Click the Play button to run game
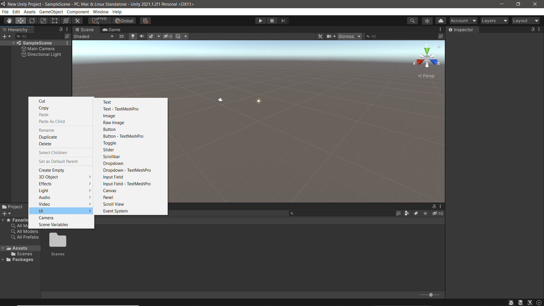The width and height of the screenshot is (544, 306). point(261,21)
